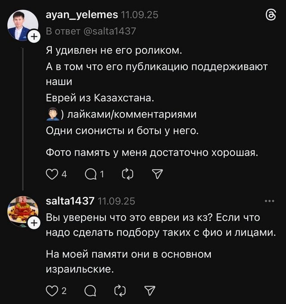Click the Threads logo in the top corner
The width and height of the screenshot is (286, 304).
(271, 16)
